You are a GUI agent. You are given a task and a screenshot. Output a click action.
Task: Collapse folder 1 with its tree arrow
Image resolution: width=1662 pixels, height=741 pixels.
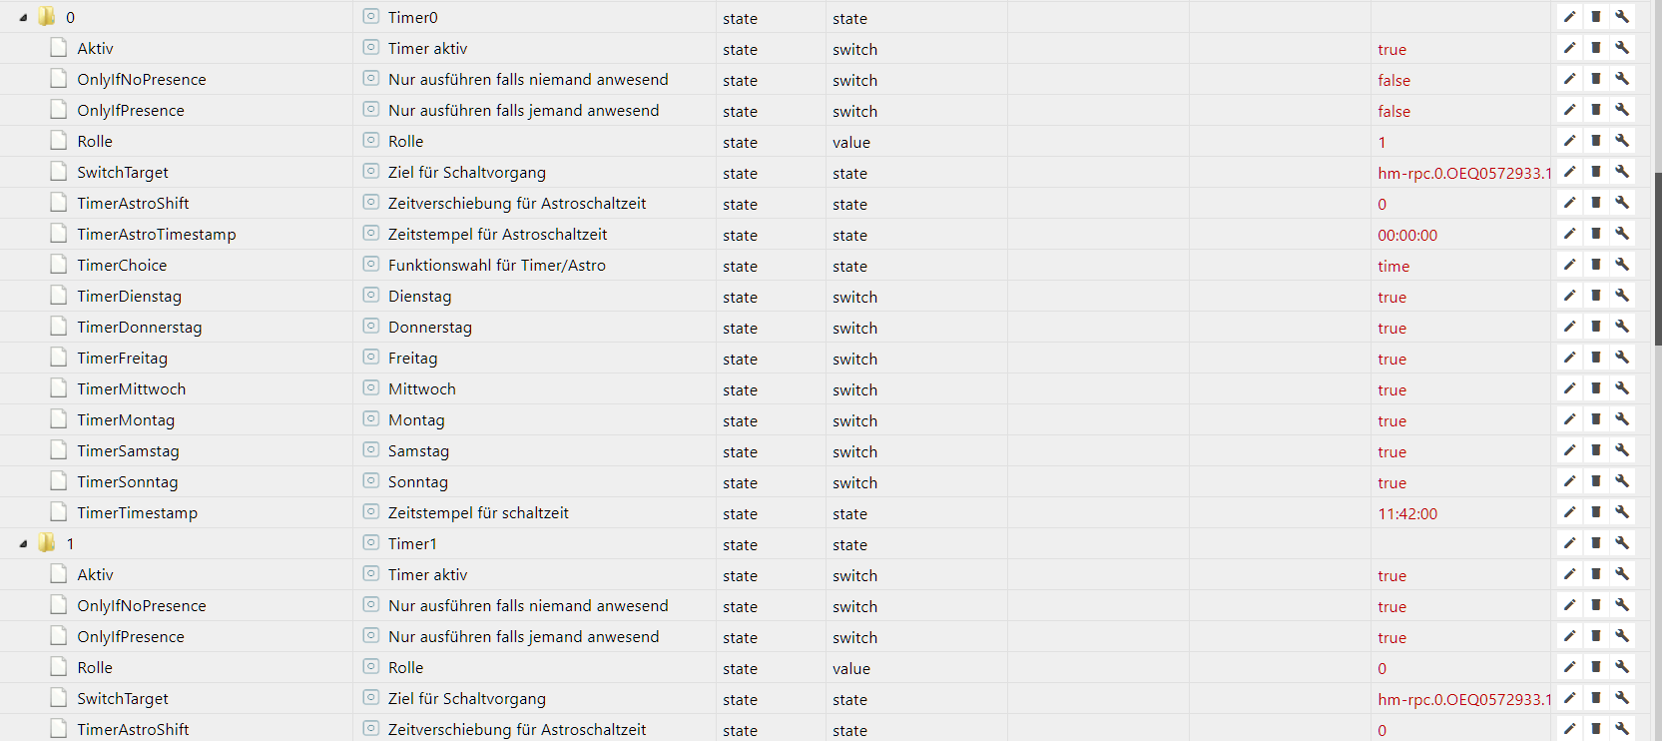click(23, 543)
